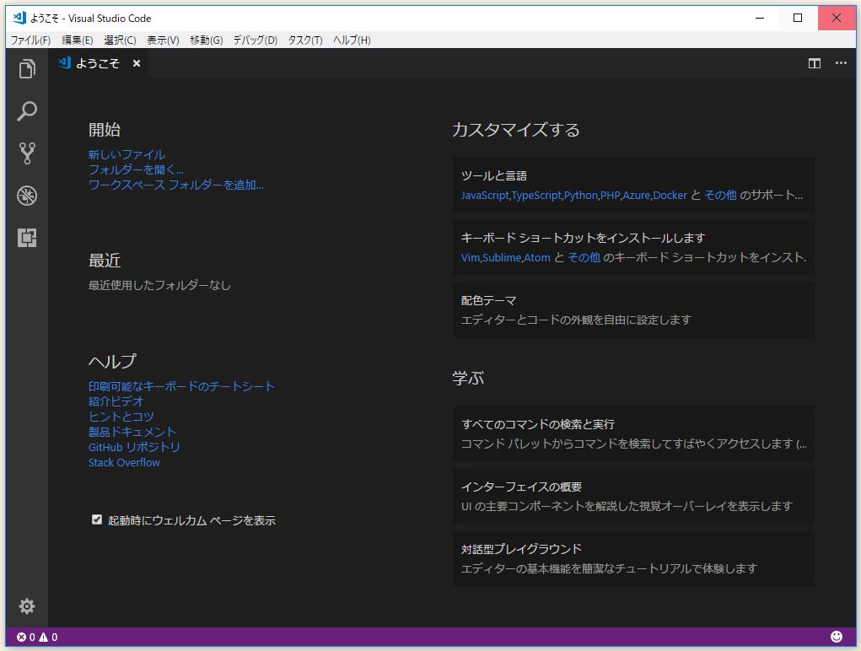This screenshot has height=651, width=861.
Task: Click the JavaScript language link
Action: click(x=485, y=196)
